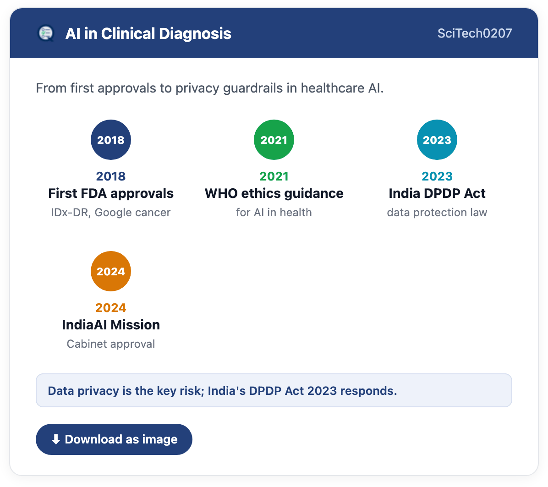Click the magnifier document icon in header
The width and height of the screenshot is (548, 487).
[x=46, y=33]
